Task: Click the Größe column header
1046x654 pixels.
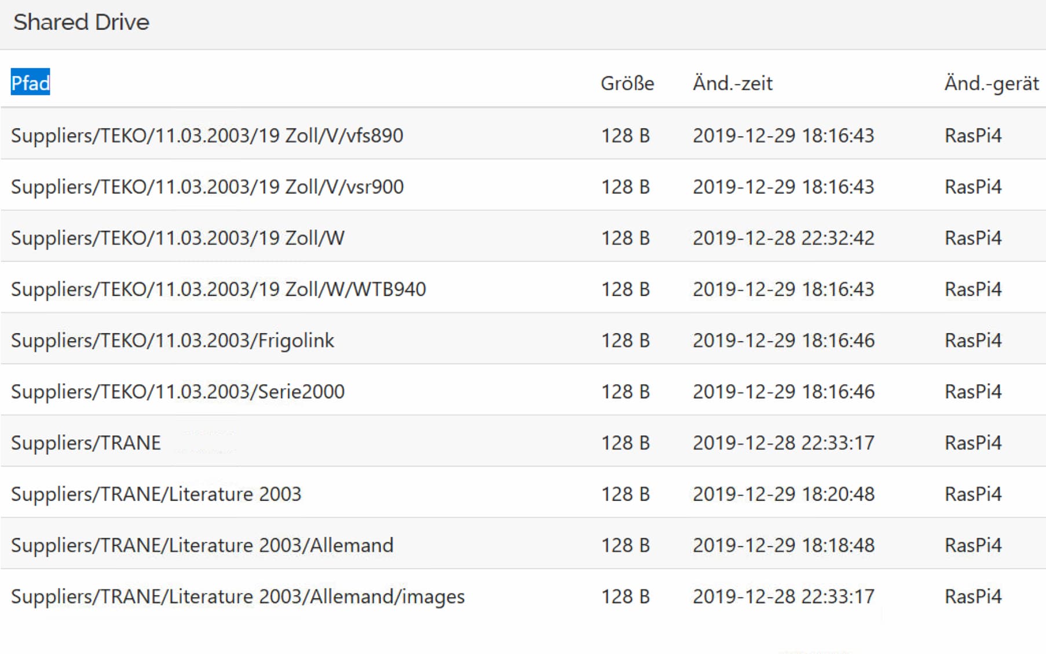Action: tap(627, 83)
